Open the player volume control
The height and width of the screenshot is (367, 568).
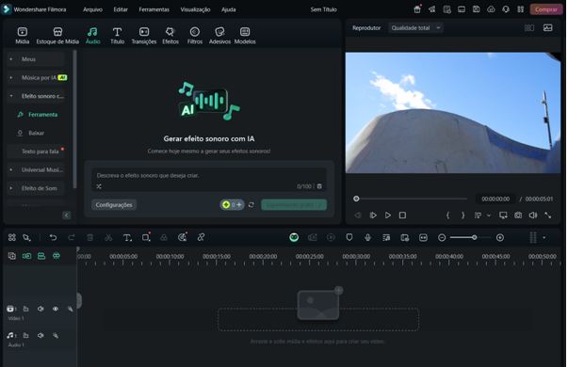coord(533,215)
